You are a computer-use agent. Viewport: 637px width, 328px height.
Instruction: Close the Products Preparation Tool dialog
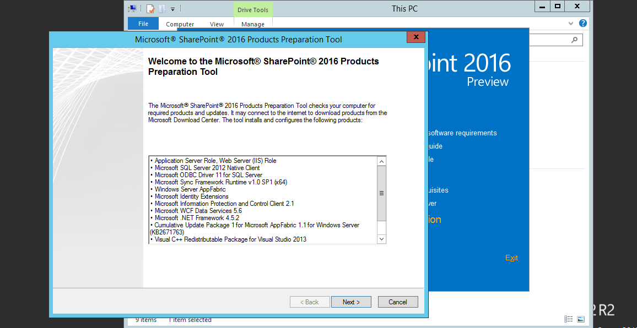[x=415, y=37]
